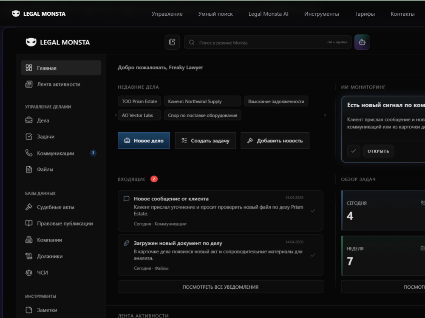Viewport: 425px width, 318px height.
Task: Show previous recent cases with left chevron
Action: [x=116, y=115]
